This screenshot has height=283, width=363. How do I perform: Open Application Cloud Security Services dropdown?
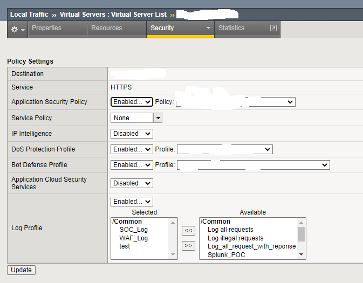[x=132, y=183]
